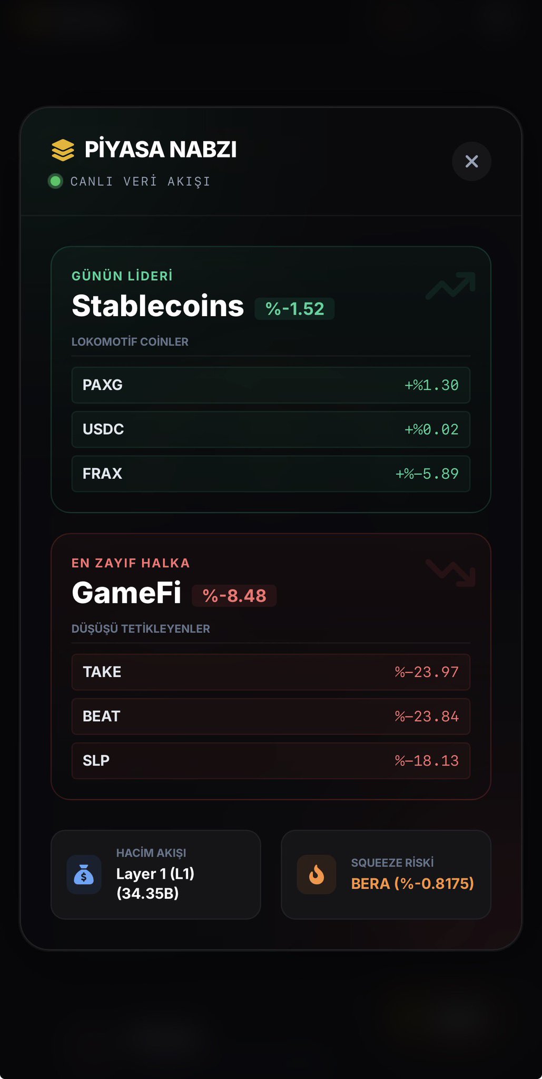Open the SLP coin row
542x1079 pixels.
click(271, 761)
